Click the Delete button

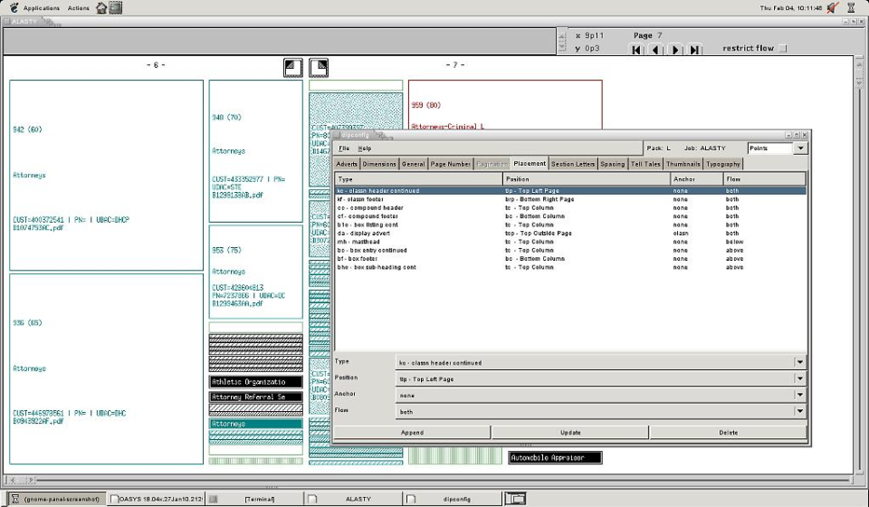(728, 433)
